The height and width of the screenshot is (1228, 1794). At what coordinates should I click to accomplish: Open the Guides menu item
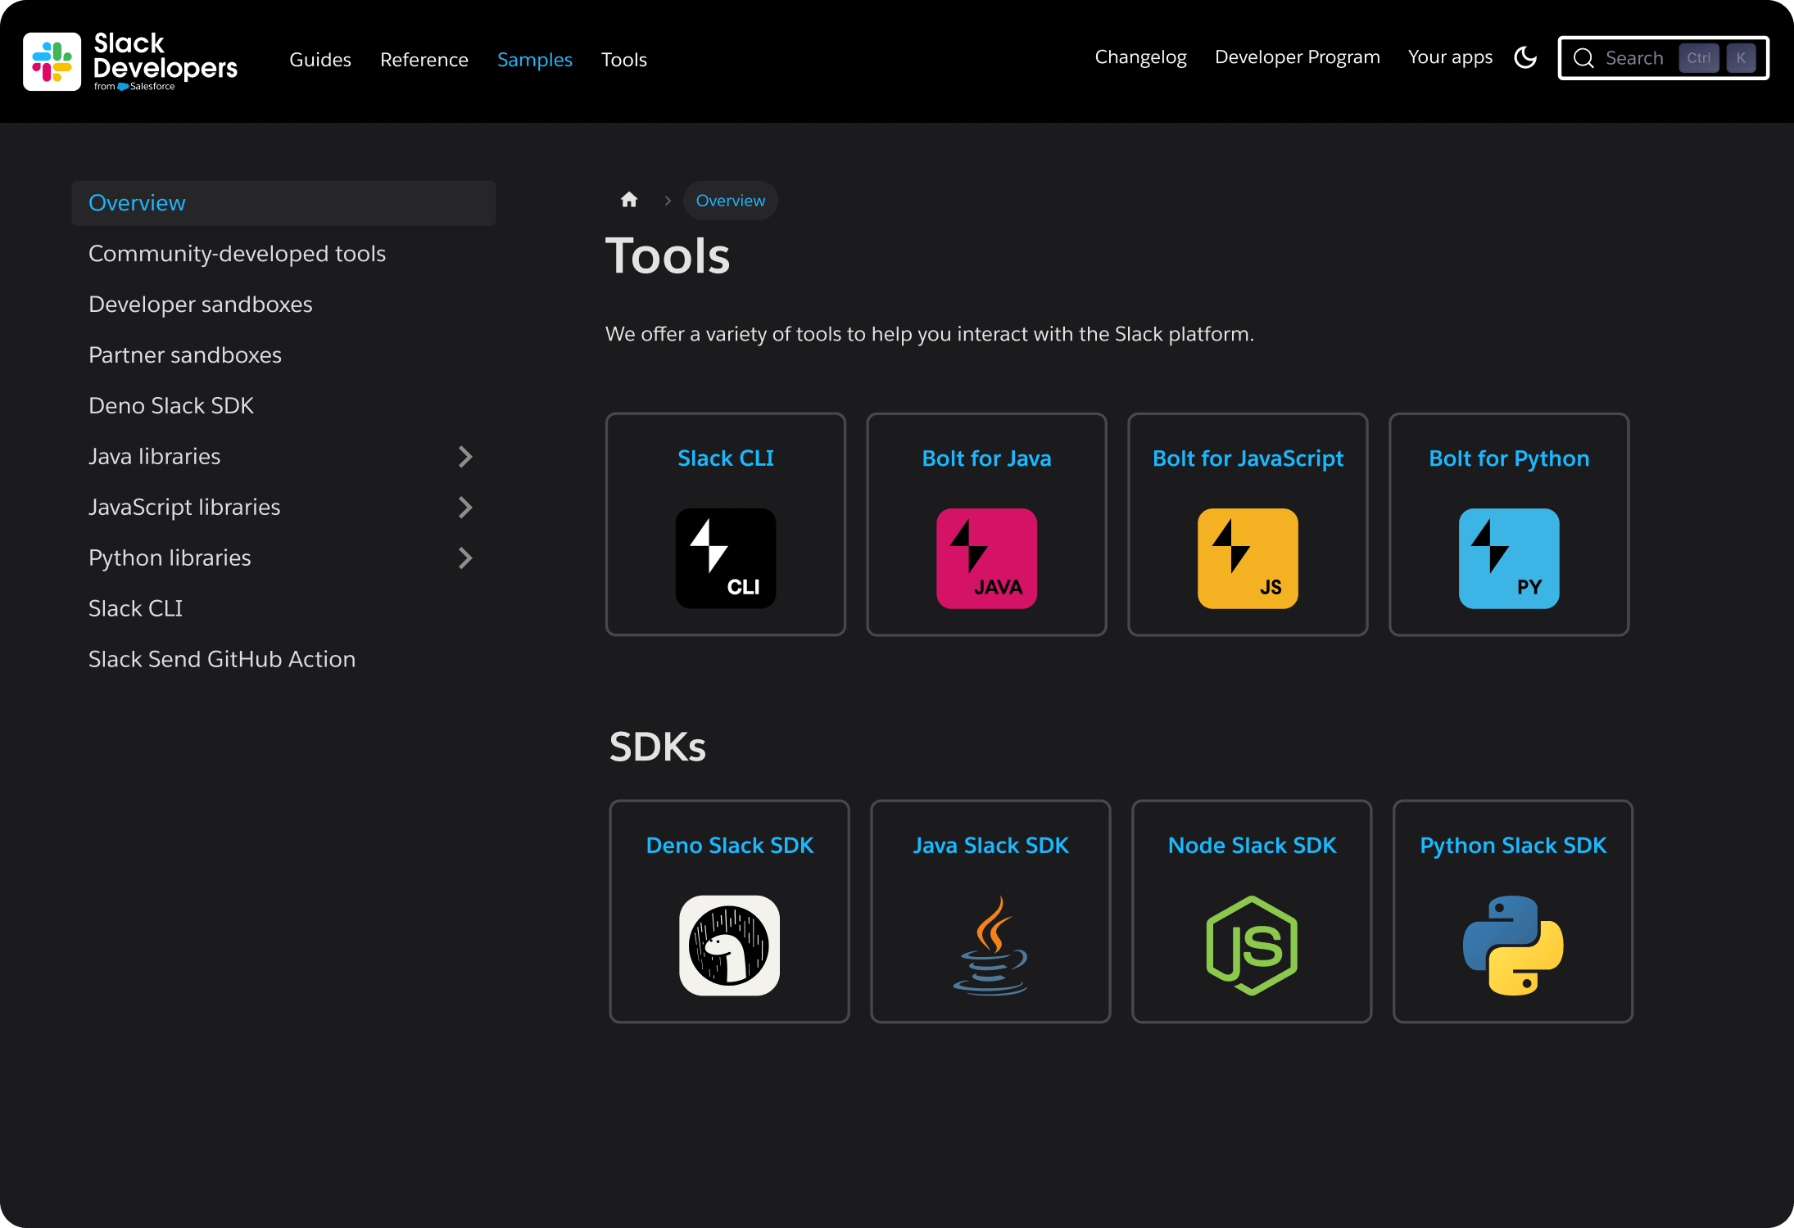(x=319, y=59)
